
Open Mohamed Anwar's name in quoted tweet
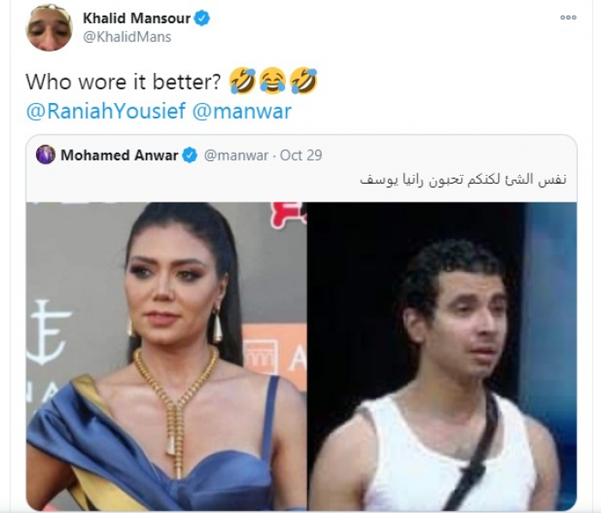[x=119, y=155]
